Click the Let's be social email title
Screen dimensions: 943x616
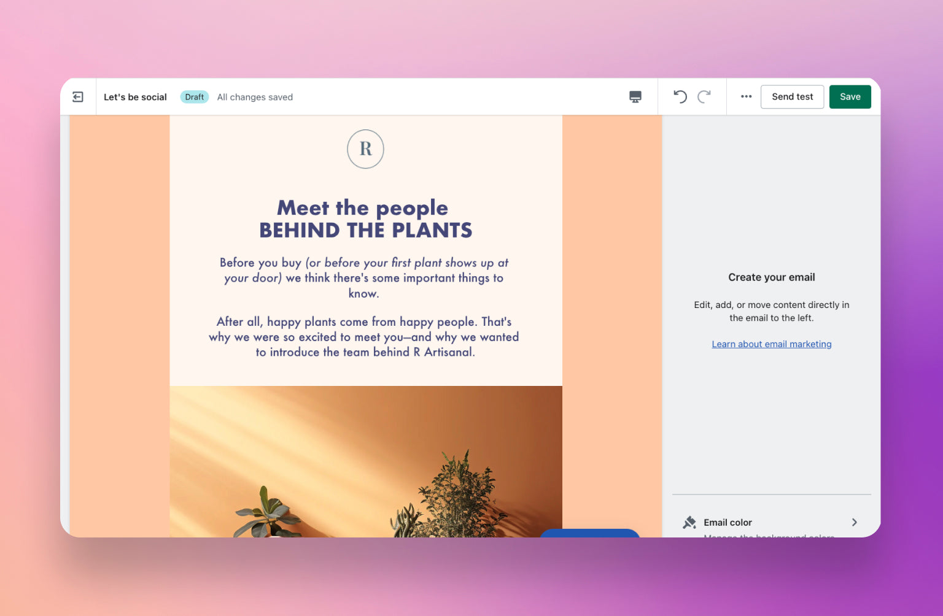pos(135,96)
